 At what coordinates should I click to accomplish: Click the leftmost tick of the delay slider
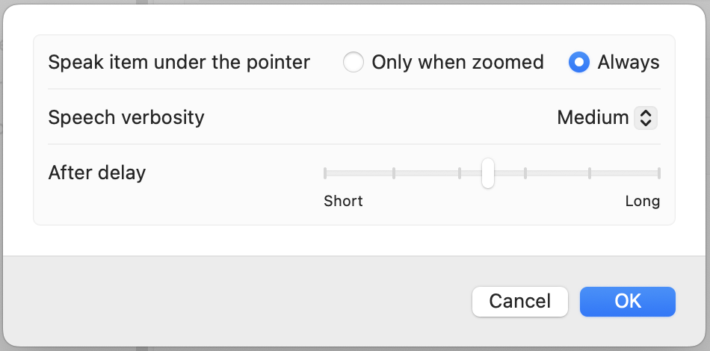pyautogui.click(x=325, y=173)
